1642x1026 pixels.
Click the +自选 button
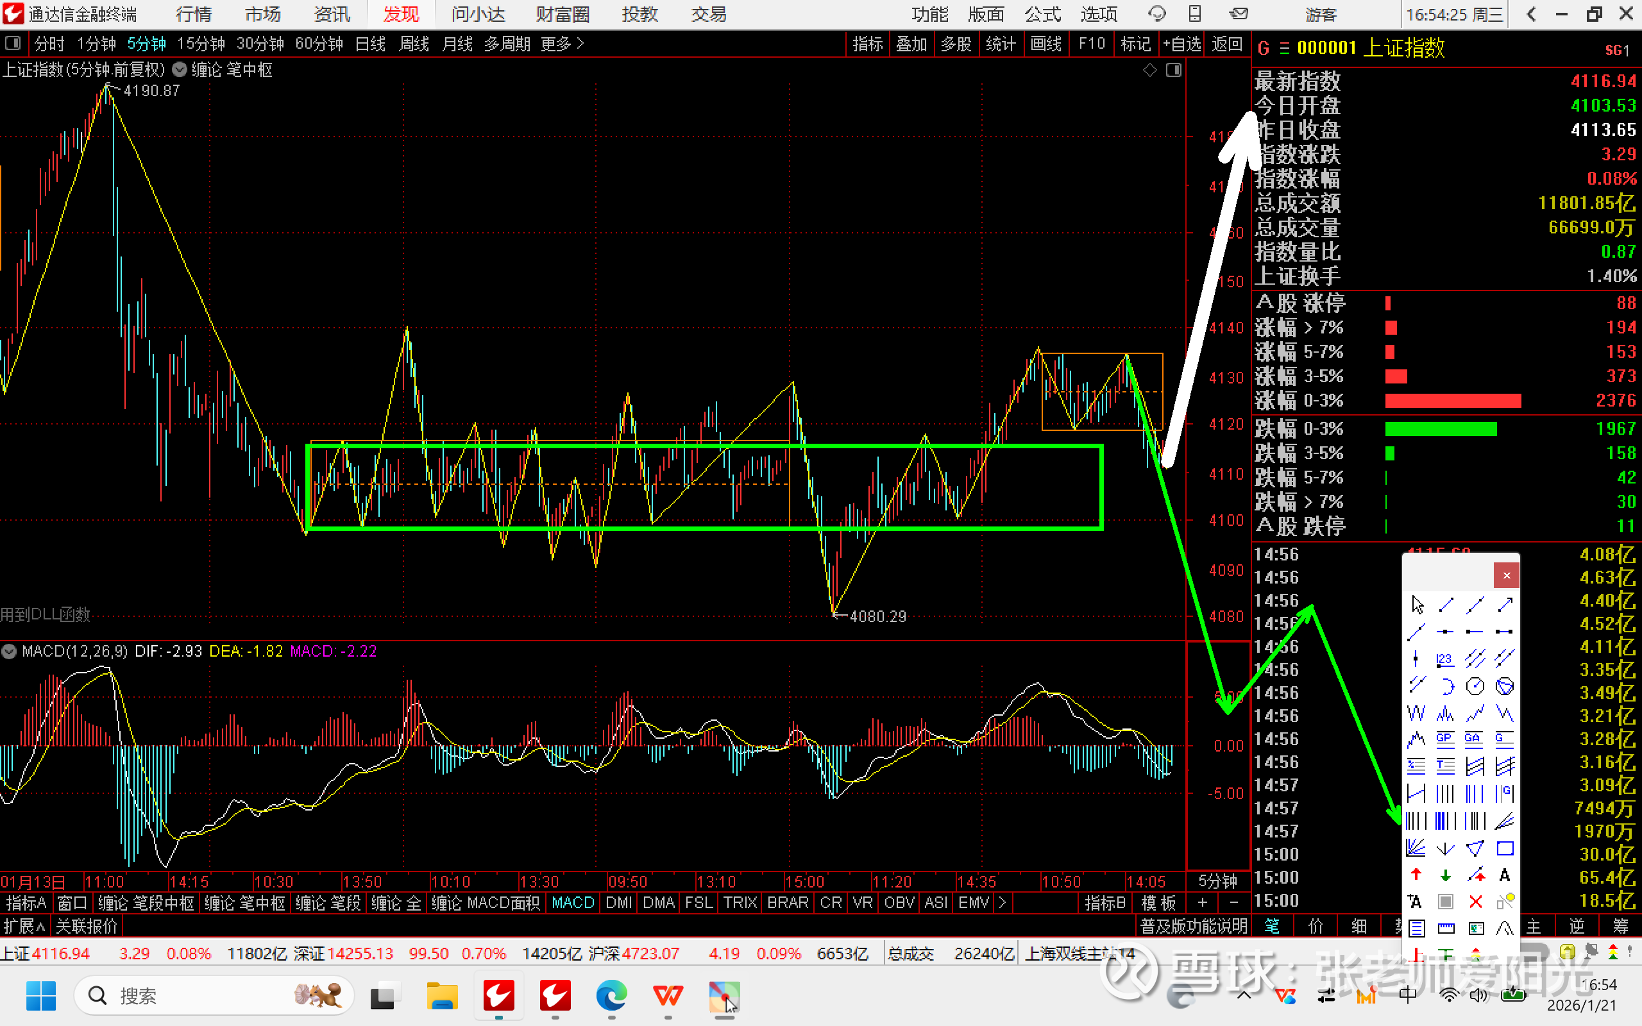click(1181, 44)
